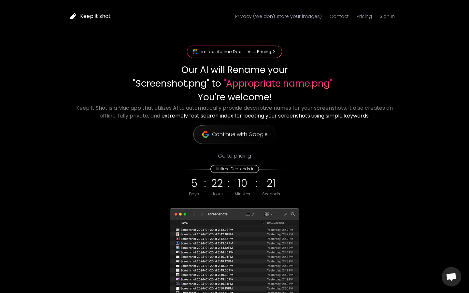Click the thumbnail icon of Screenshot 2.49.45 PM
469x293 pixels.
(x=178, y=279)
